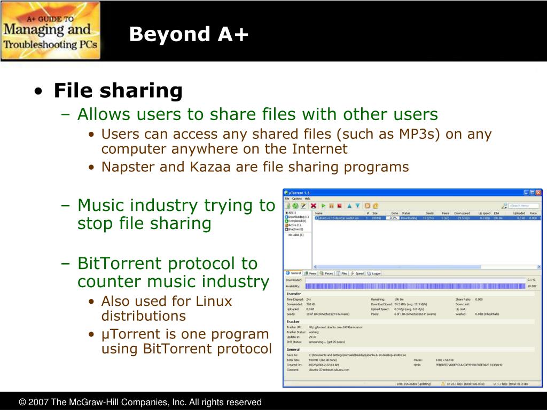The width and height of the screenshot is (547, 410).
Task: Minimize the µTorrent window
Action: pos(526,192)
